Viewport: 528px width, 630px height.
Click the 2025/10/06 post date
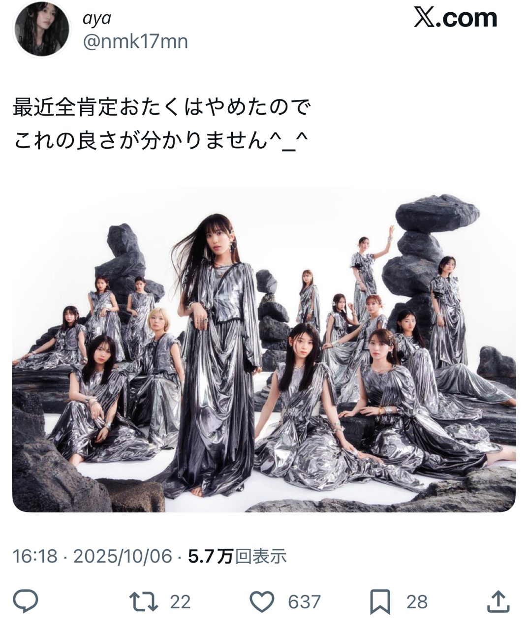[x=123, y=556]
